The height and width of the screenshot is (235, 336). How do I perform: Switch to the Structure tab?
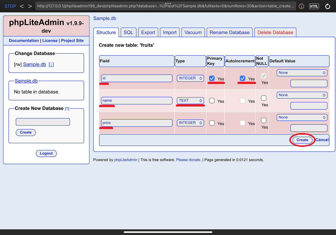pos(106,32)
